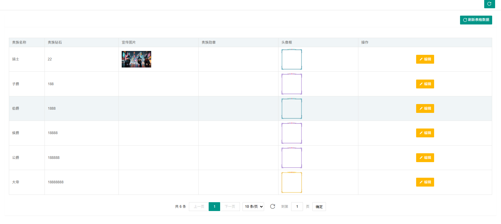Click 编辑 for the 伯爵 row
The height and width of the screenshot is (224, 501).
[425, 108]
